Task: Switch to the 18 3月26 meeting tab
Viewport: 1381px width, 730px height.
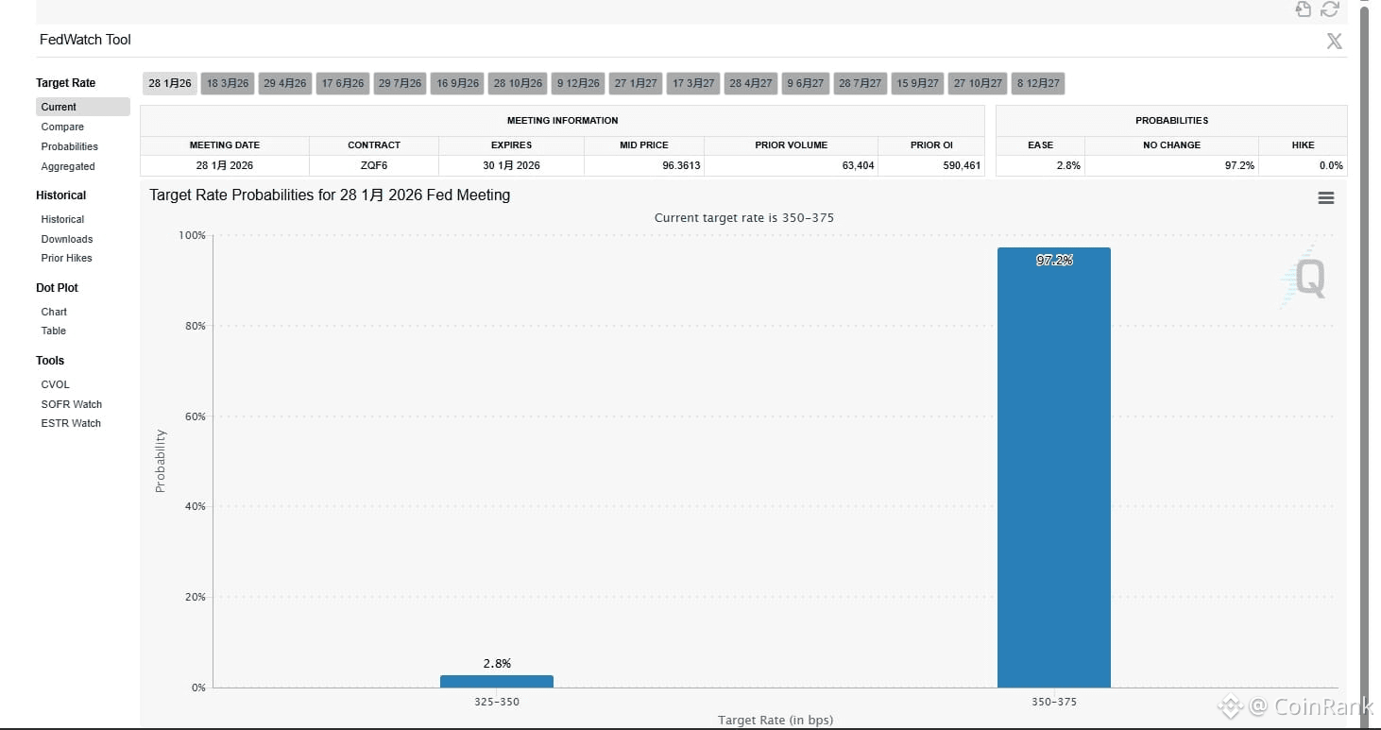Action: click(x=228, y=83)
